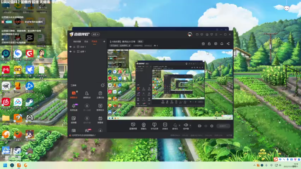The height and width of the screenshot is (169, 301).
Task: Expand speaker options arrow
Action: (x=190, y=125)
